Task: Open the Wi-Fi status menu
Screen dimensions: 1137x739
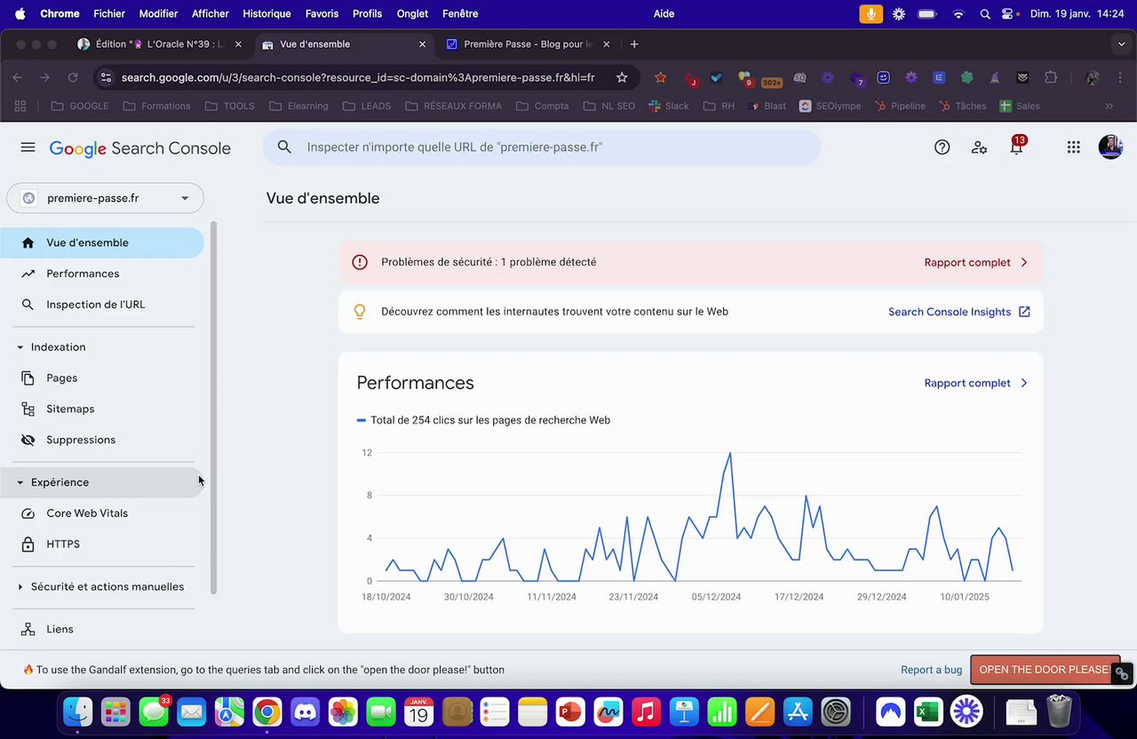Action: tap(958, 14)
